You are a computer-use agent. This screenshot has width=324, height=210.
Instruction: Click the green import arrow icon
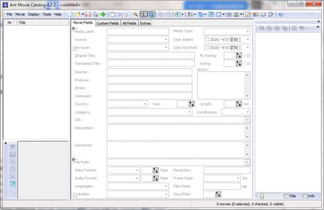(177, 14)
